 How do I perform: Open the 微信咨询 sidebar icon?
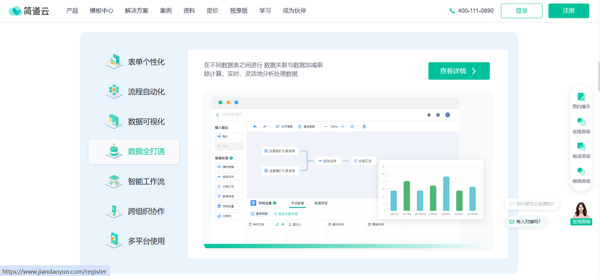(581, 172)
